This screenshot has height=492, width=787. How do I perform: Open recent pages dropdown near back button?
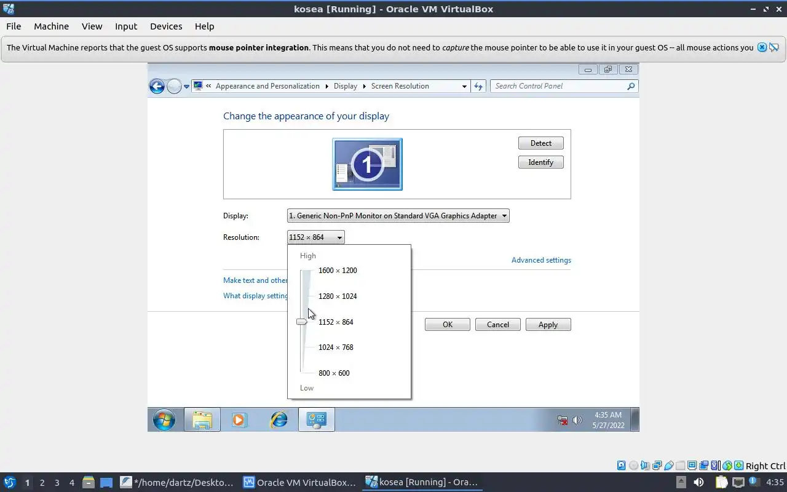tap(186, 87)
